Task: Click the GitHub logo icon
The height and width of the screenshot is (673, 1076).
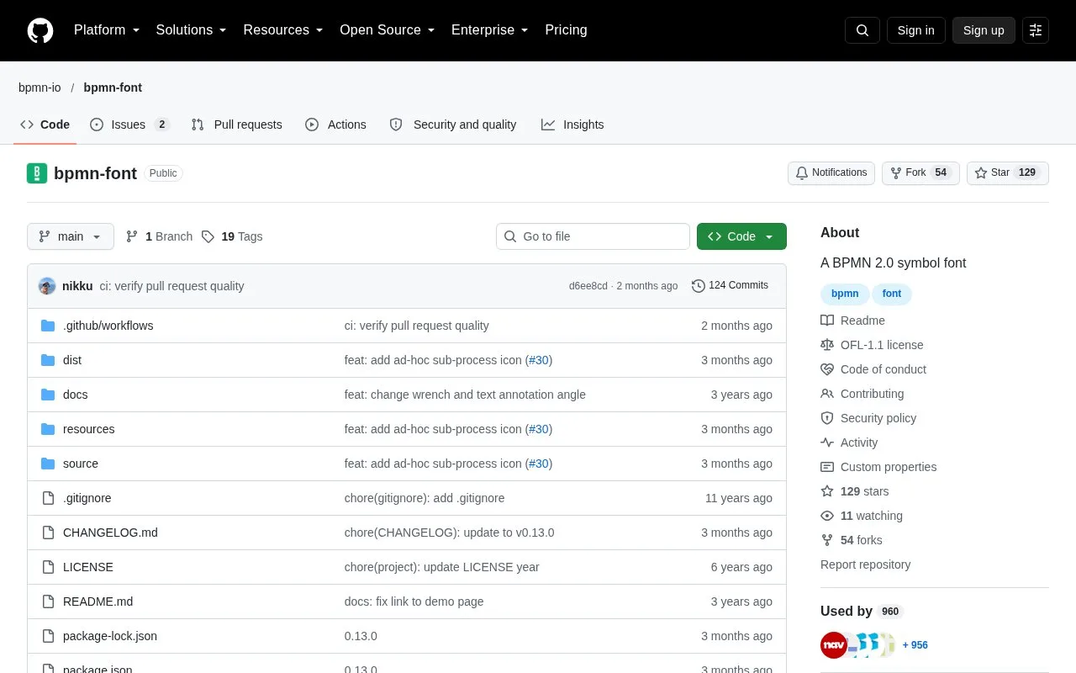Action: 40,30
